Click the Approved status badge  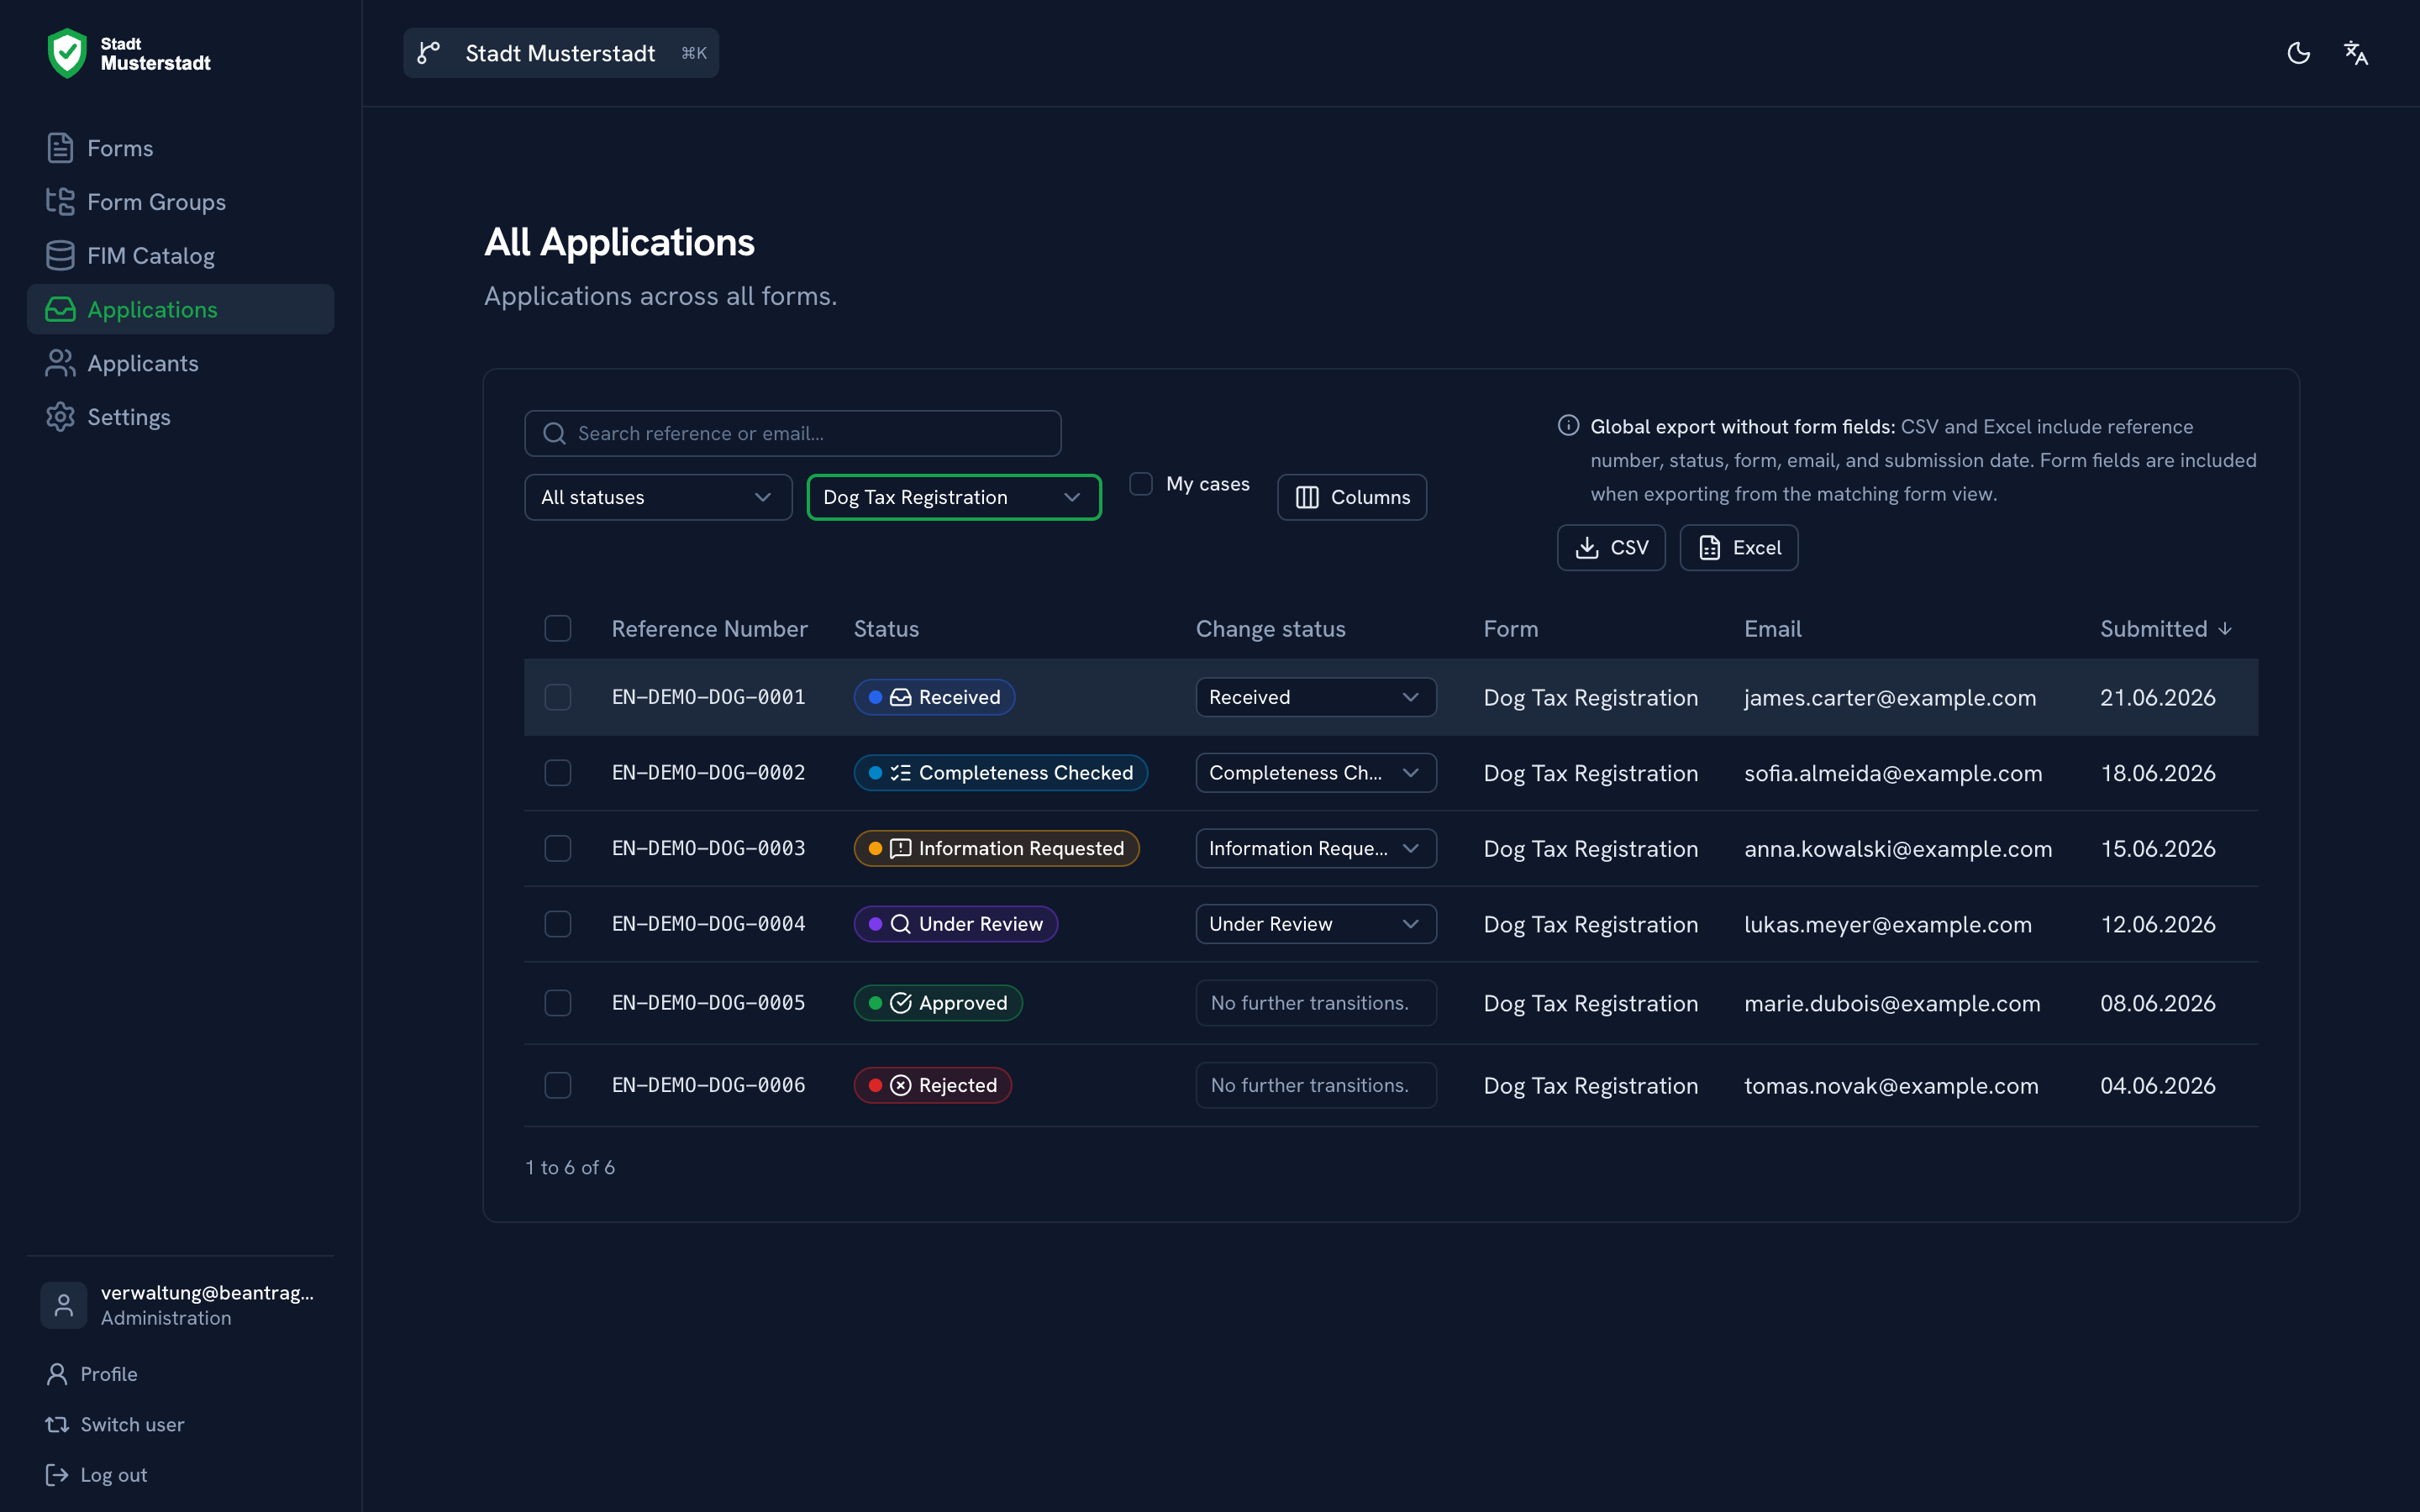[x=937, y=1003]
